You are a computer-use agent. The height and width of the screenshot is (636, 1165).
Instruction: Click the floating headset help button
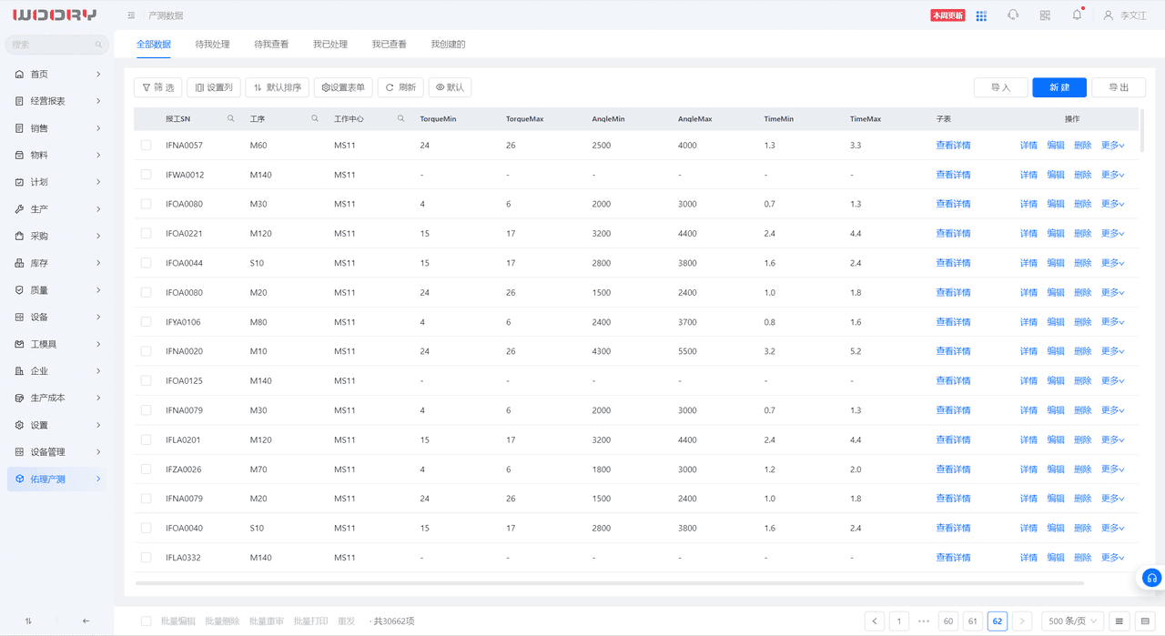pyautogui.click(x=1152, y=578)
